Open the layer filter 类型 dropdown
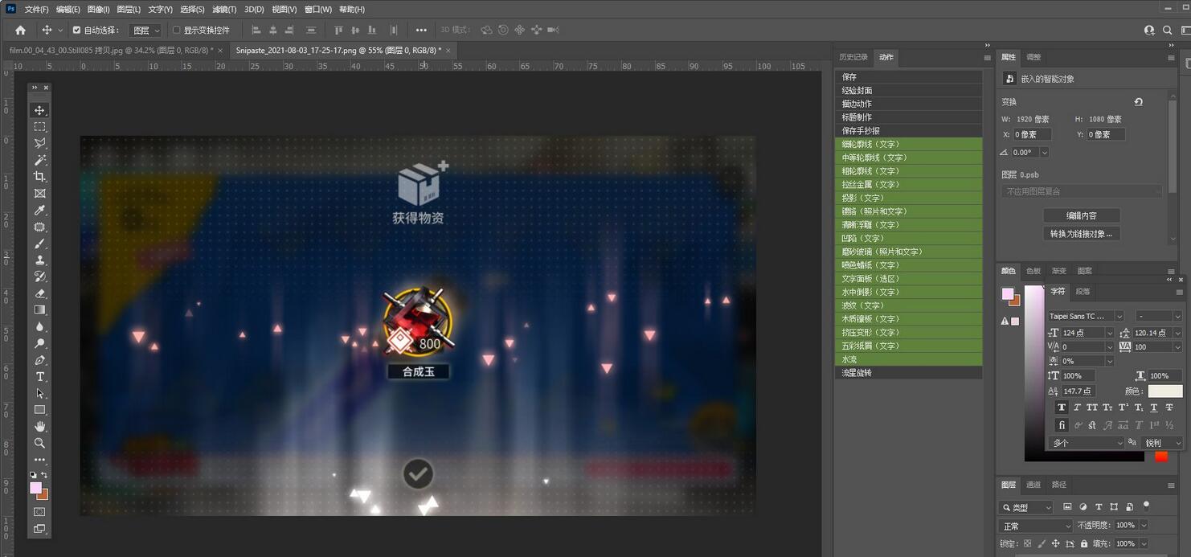1191x557 pixels. point(1025,507)
